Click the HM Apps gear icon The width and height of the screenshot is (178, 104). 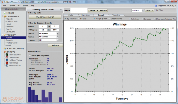click(x=5, y=52)
